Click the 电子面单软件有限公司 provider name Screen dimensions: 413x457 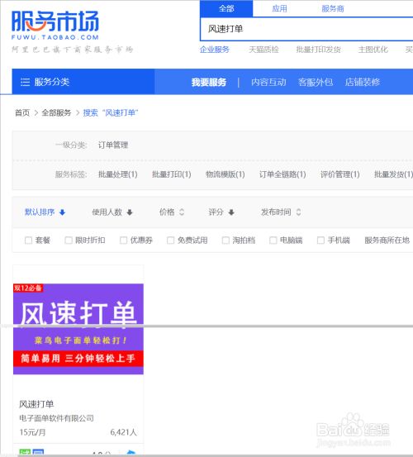coord(56,418)
